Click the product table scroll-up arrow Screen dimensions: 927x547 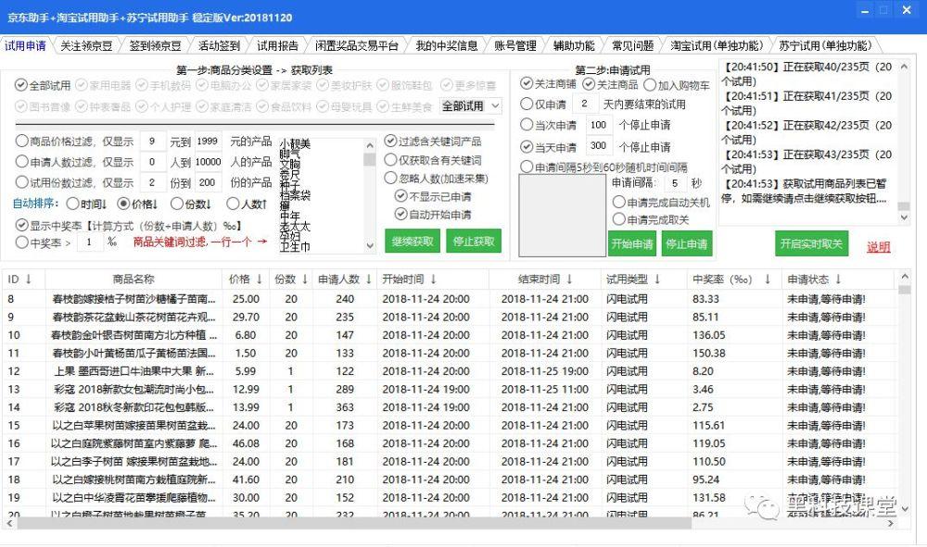pos(904,276)
